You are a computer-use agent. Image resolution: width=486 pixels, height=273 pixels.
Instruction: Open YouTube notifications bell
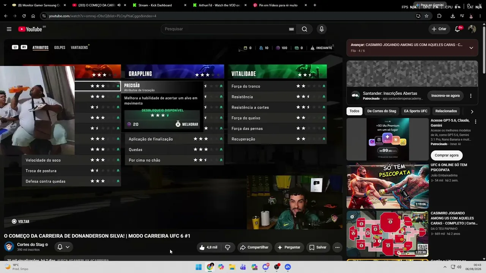click(458, 29)
